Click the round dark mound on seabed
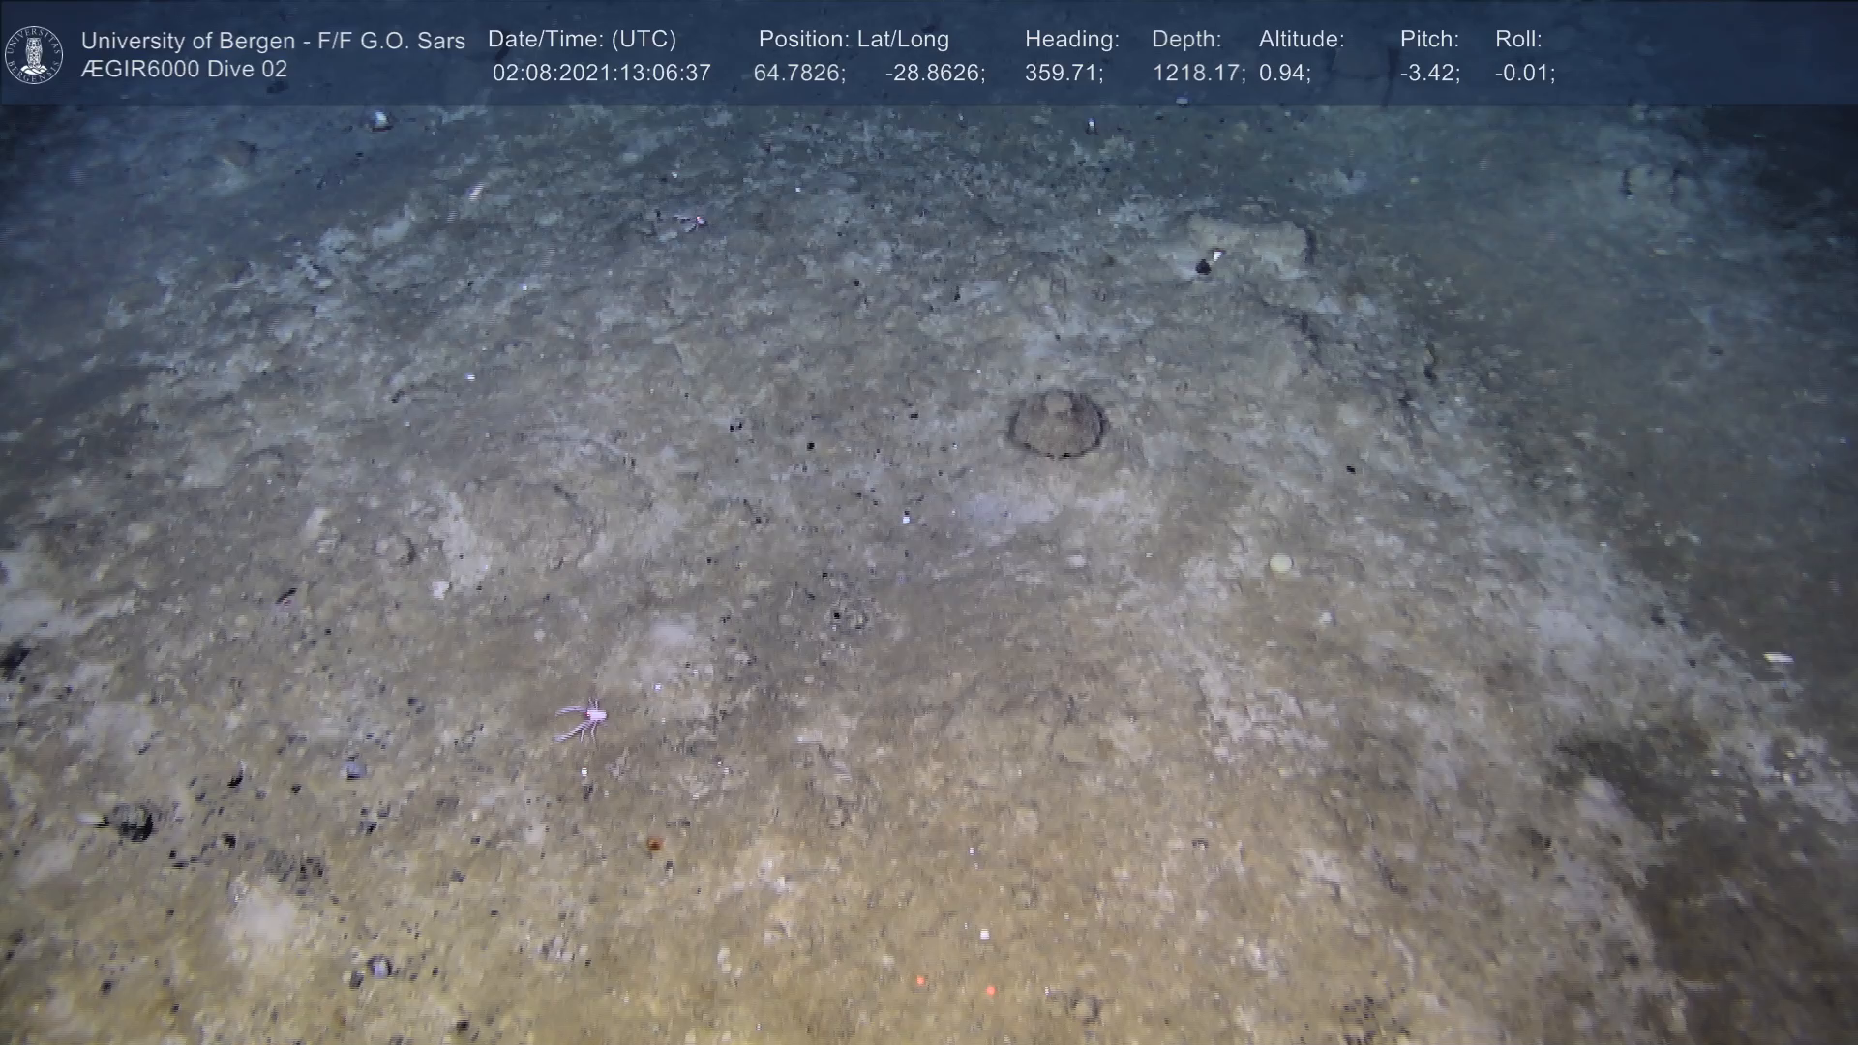The image size is (1858, 1045). (x=1057, y=424)
